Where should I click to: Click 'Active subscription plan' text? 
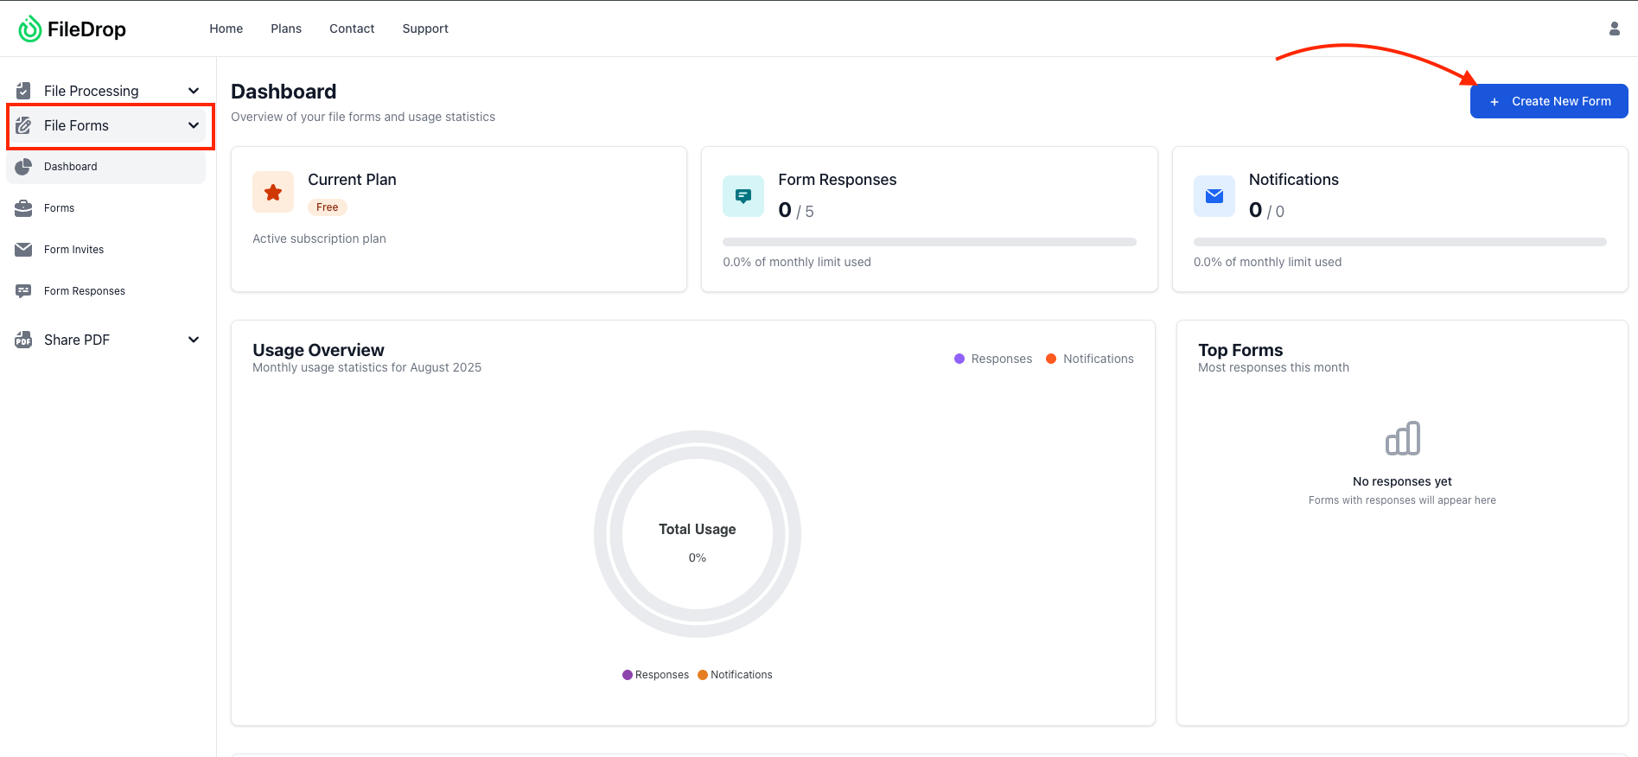pyautogui.click(x=319, y=239)
